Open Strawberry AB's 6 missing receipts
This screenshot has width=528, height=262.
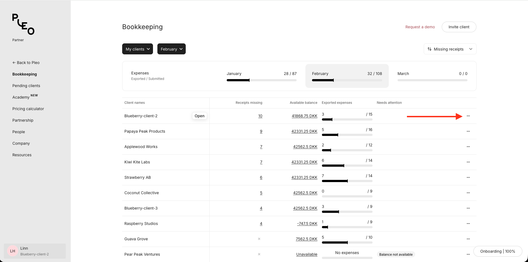click(x=261, y=177)
